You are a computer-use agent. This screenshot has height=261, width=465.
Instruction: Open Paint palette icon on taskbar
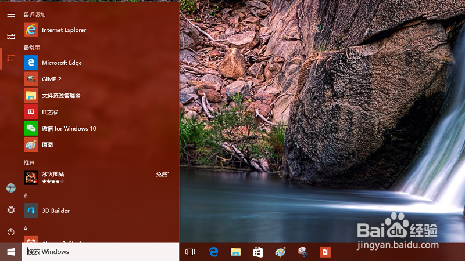pos(280,252)
